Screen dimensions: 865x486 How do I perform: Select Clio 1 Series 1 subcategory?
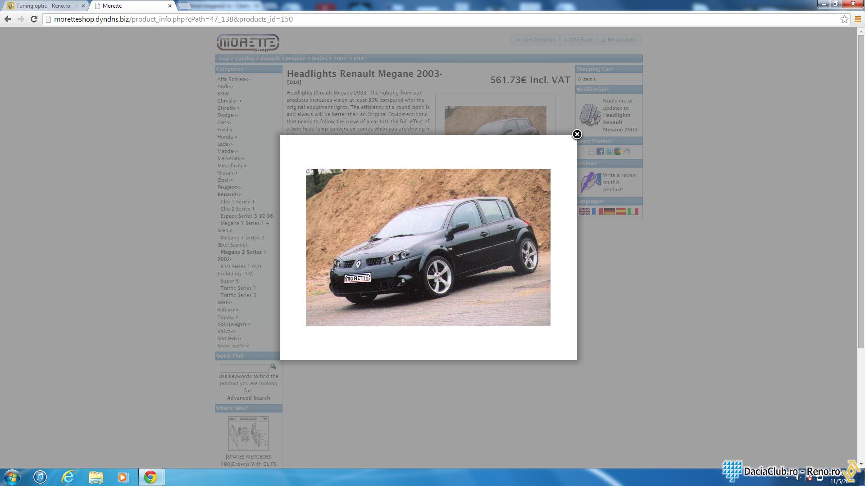(237, 202)
